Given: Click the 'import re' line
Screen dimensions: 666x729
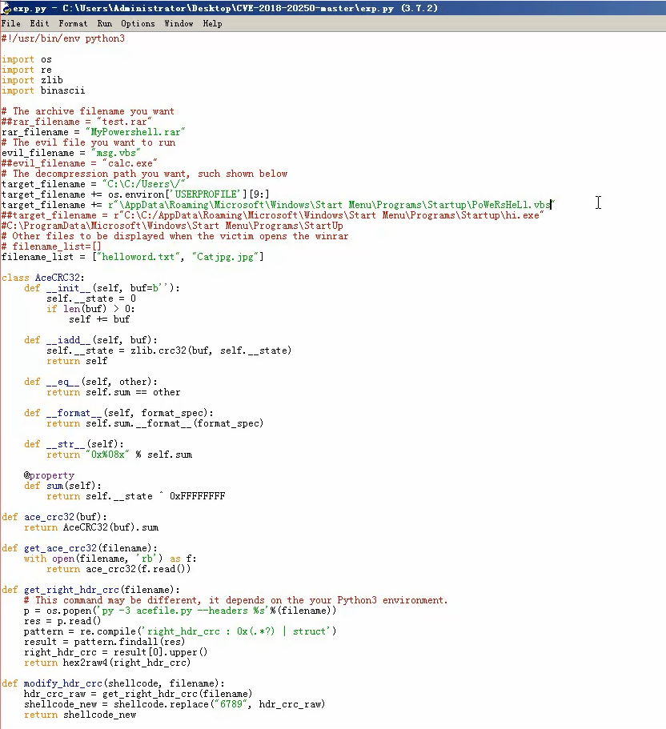Looking at the screenshot, I should point(26,70).
